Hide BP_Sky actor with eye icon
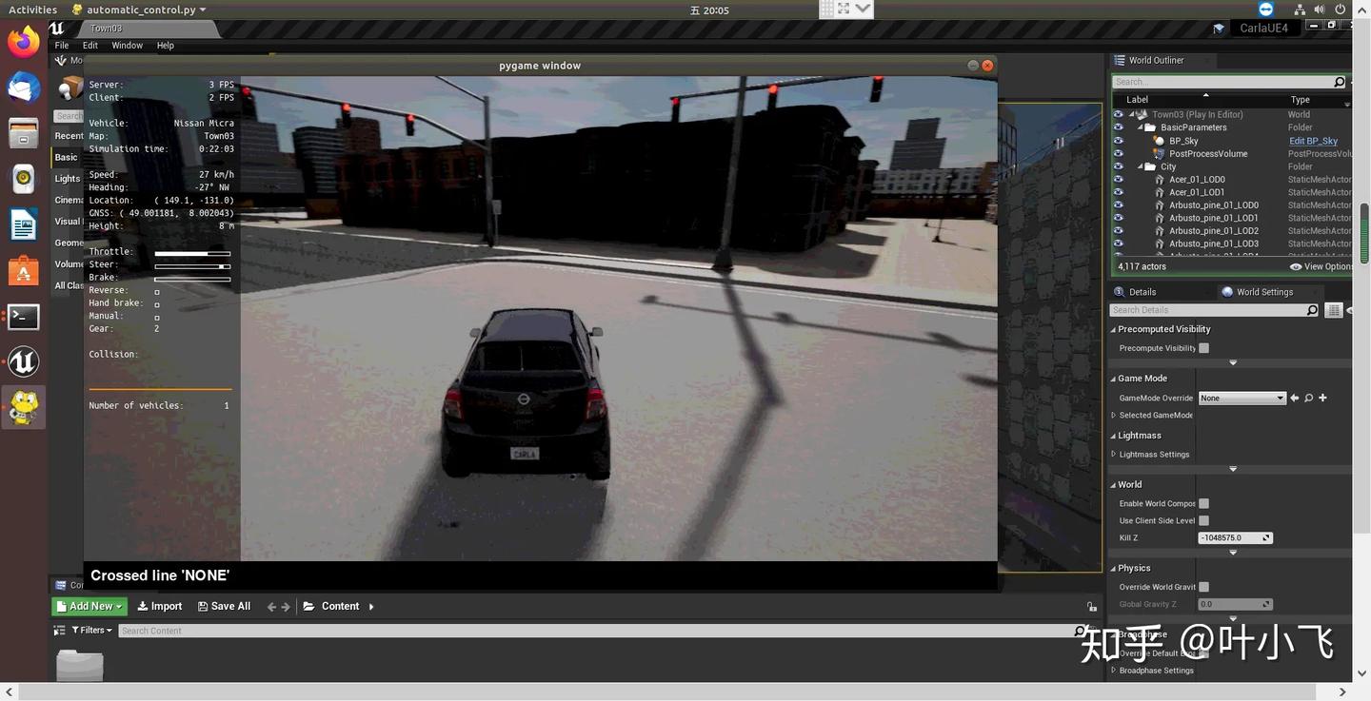The height and width of the screenshot is (701, 1371). click(1119, 141)
